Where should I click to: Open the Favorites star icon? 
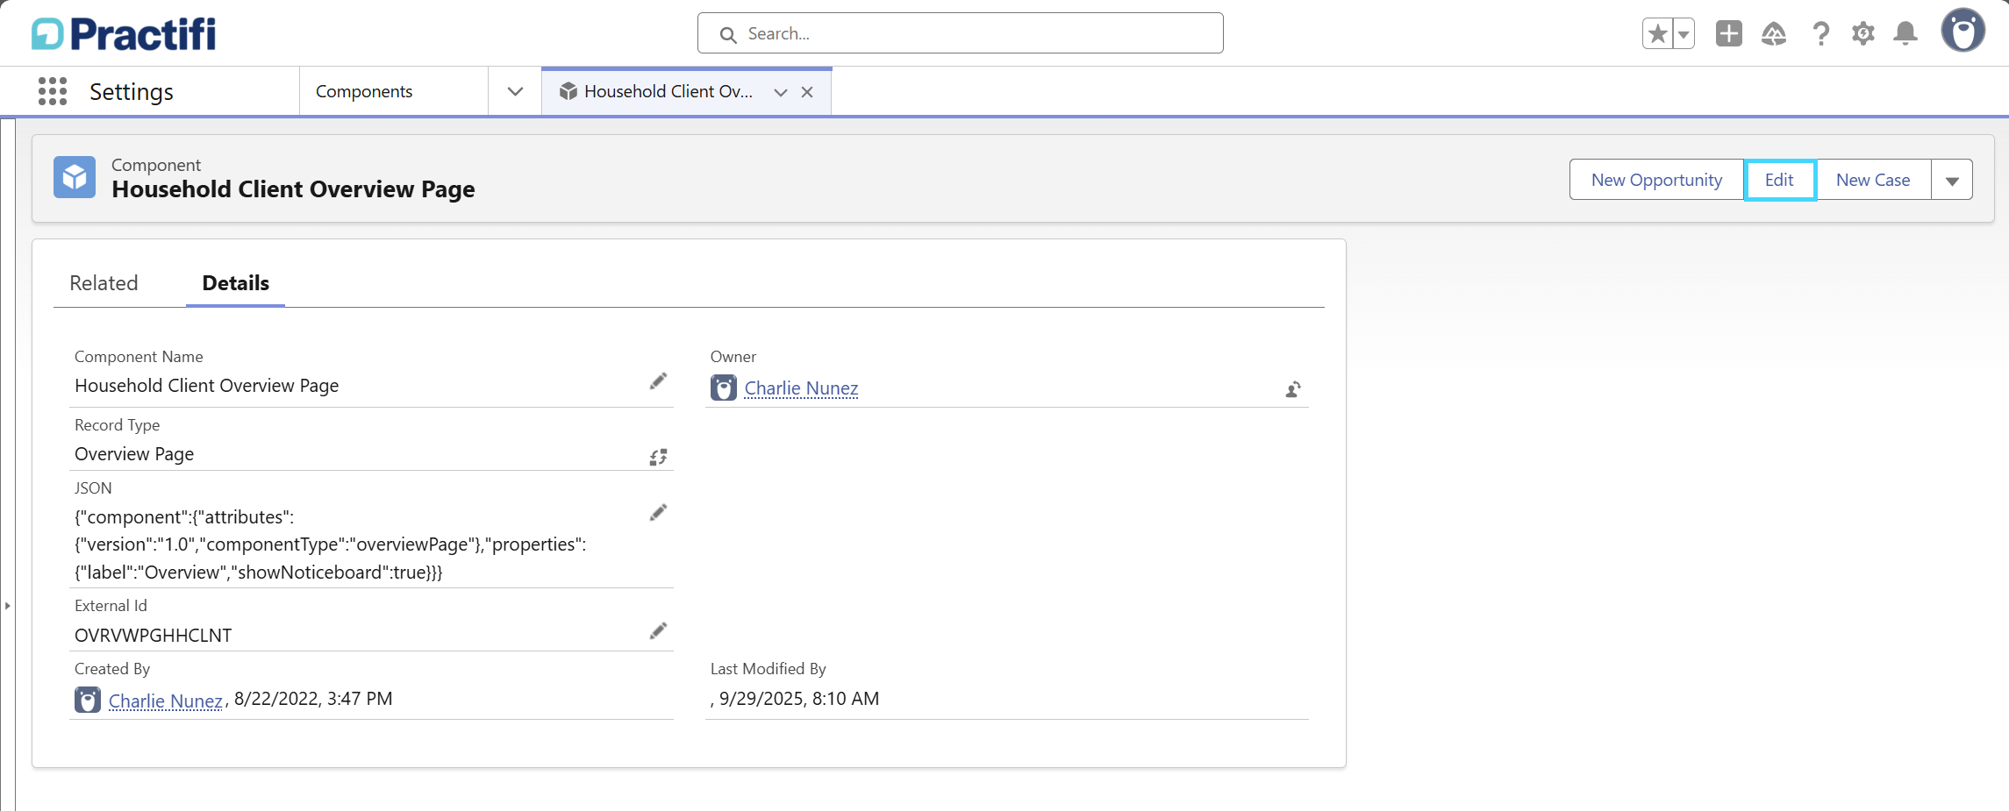click(1657, 33)
